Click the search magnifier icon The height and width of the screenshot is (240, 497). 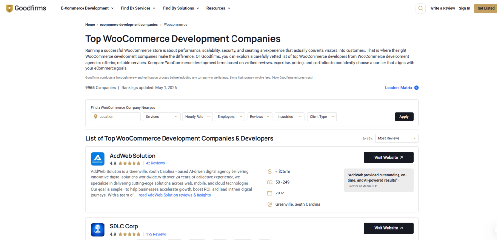421,8
